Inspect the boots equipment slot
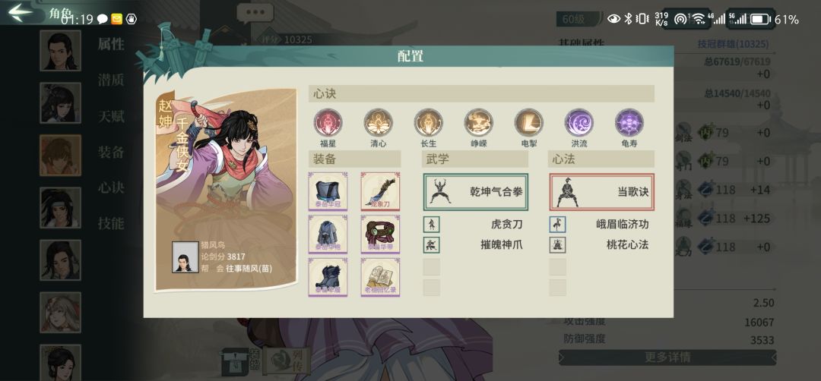821x381 pixels. tap(328, 277)
